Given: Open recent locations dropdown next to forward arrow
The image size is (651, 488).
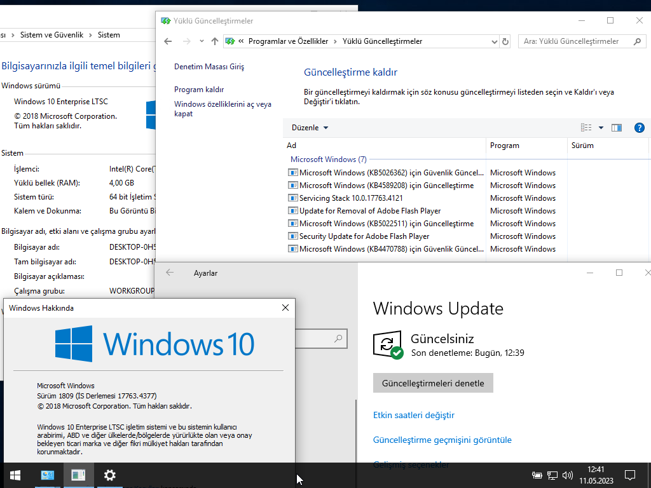Looking at the screenshot, I should pos(202,41).
